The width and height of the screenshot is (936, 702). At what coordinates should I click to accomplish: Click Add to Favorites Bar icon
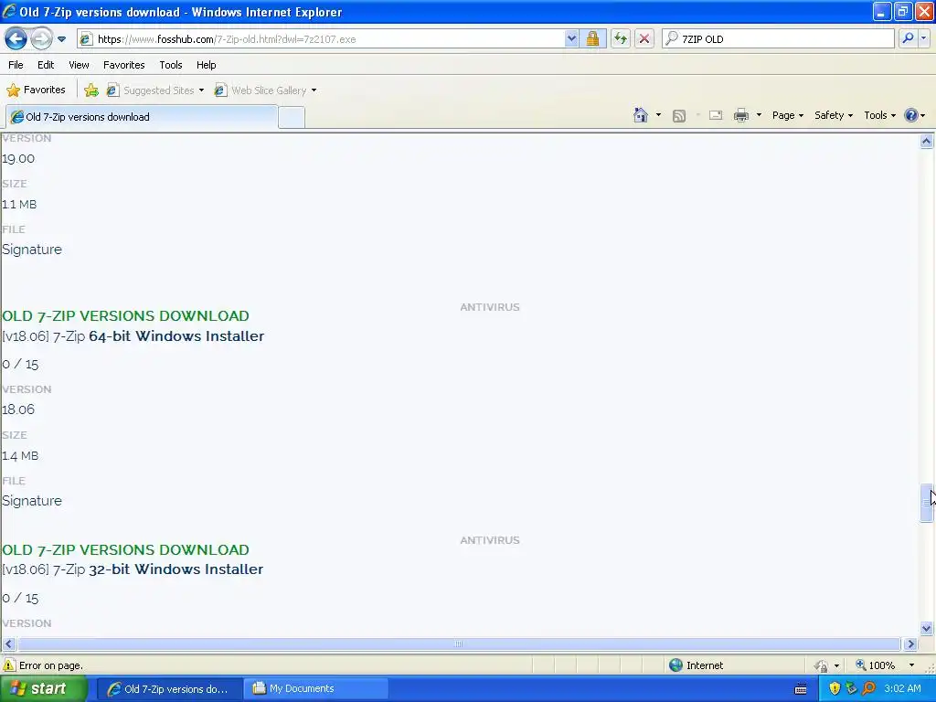click(x=91, y=90)
